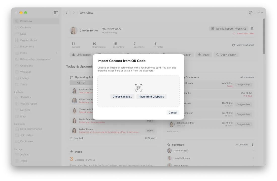Image resolution: width=277 pixels, height=181 pixels.
Task: Go back with the left chevron arrow
Action: [x=66, y=13]
